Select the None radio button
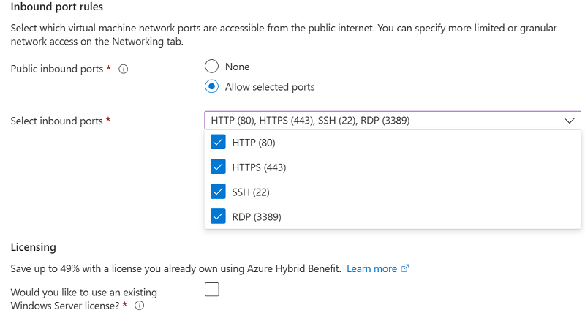The height and width of the screenshot is (313, 585). (x=211, y=67)
